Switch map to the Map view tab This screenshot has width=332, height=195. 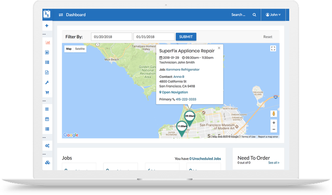[x=69, y=49]
